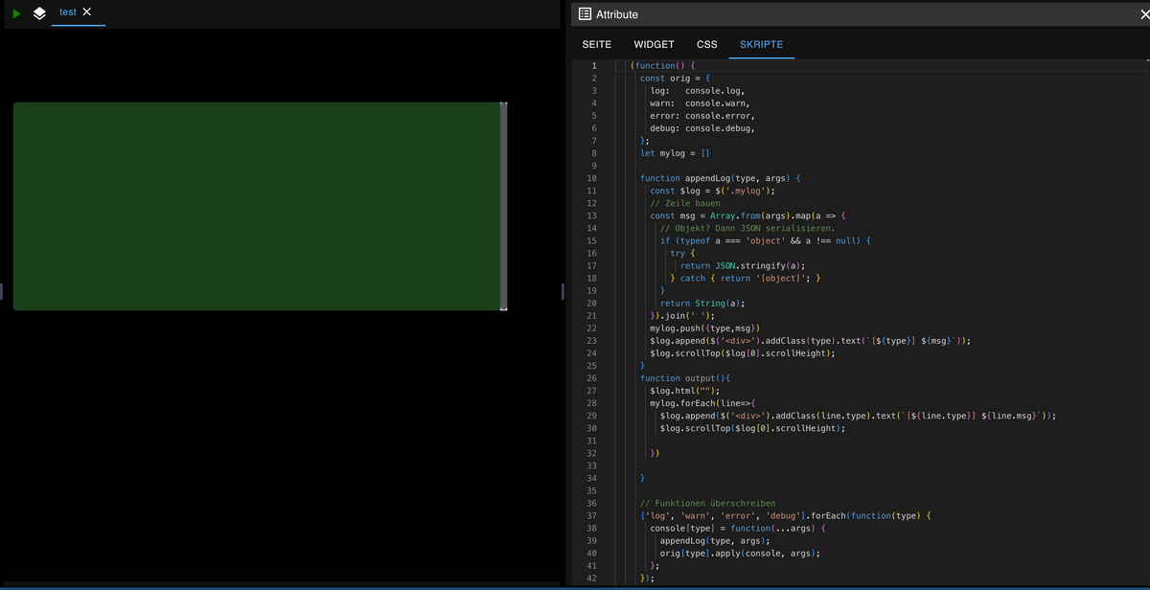Image resolution: width=1150 pixels, height=590 pixels.
Task: Open the layers views icon
Action: click(x=39, y=13)
